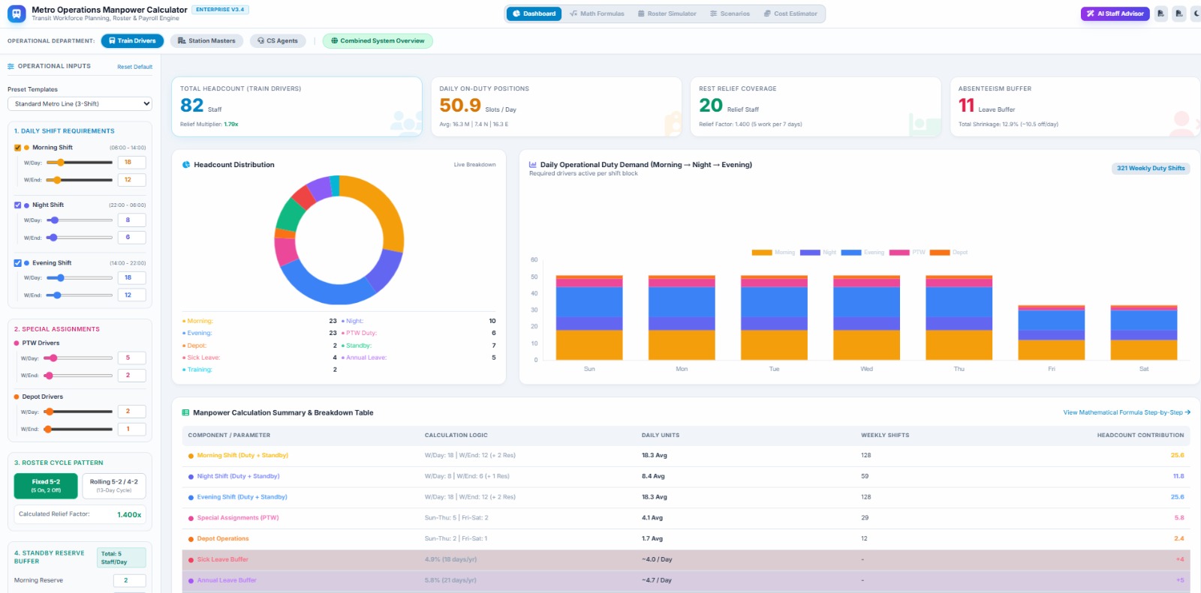Select the Train Drivers department
This screenshot has height=593, width=1201.
pos(132,40)
